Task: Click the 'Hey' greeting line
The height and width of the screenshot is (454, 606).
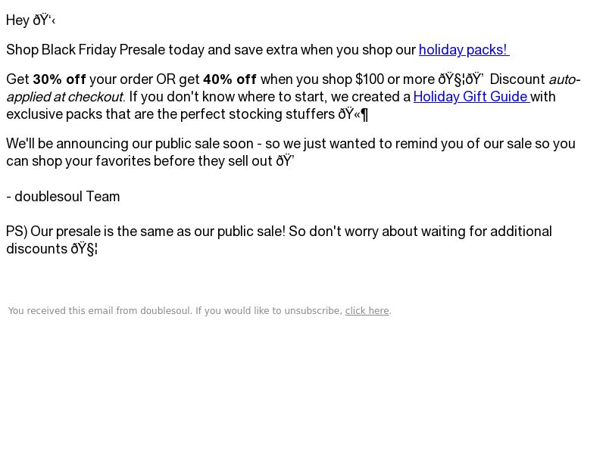Action: 30,20
